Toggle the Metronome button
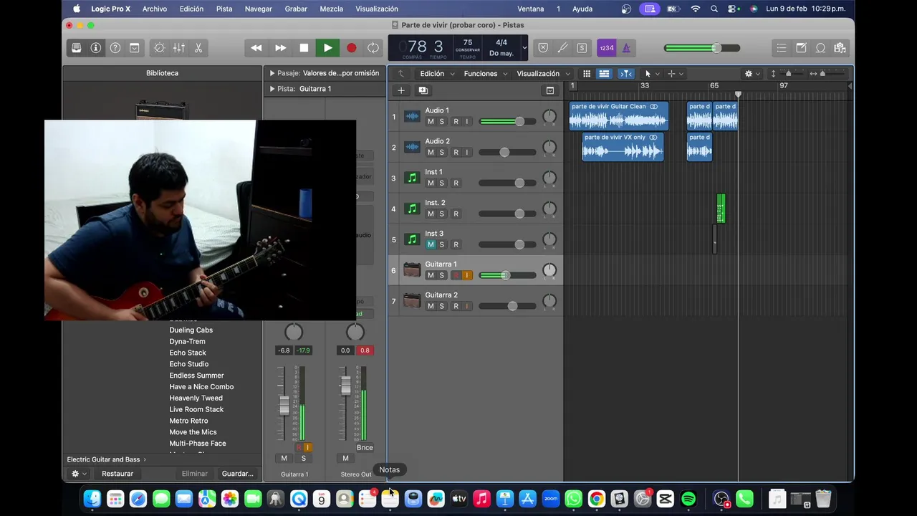 [x=626, y=48]
